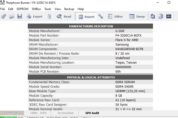
Task: Click the F4-3200C14-8GFX part number value
Action: click(128, 35)
